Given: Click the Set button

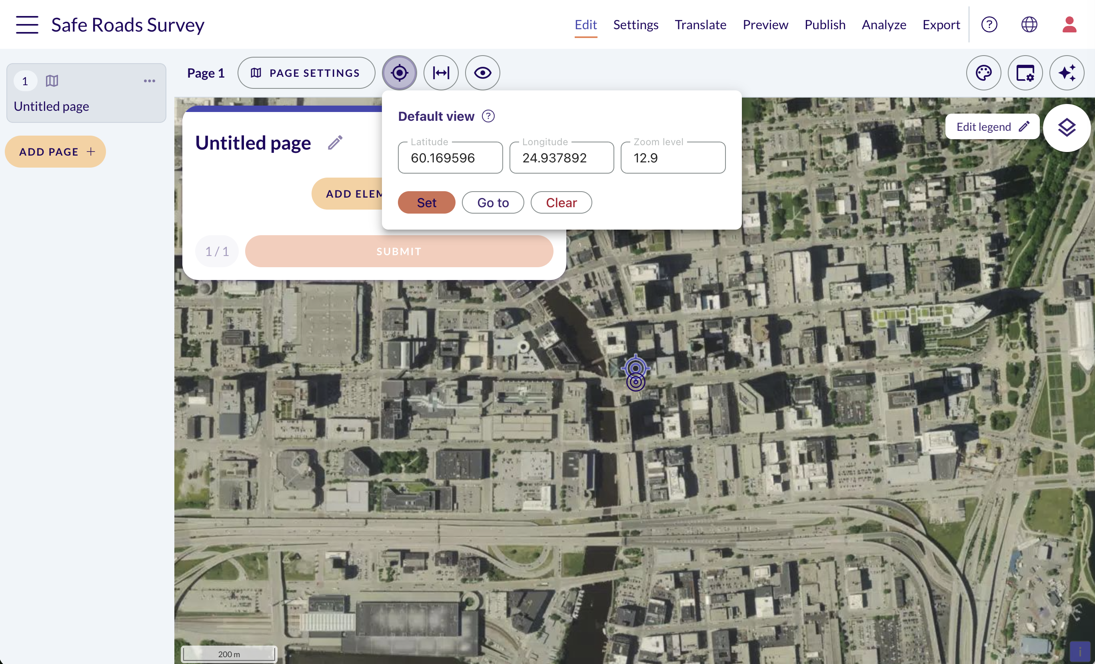Looking at the screenshot, I should tap(427, 203).
